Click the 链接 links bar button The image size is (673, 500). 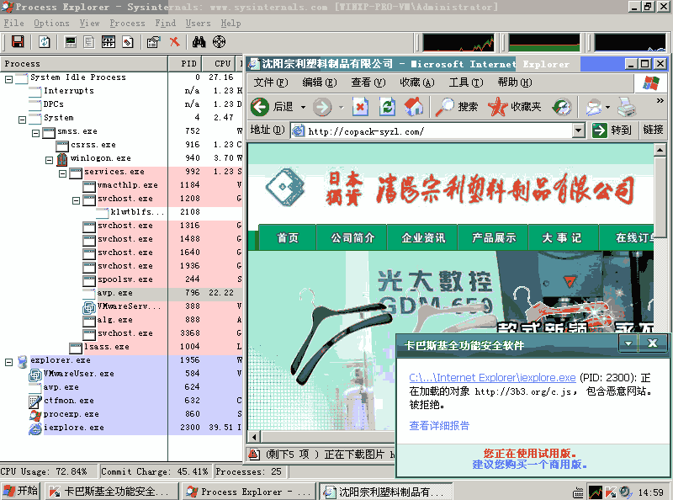pyautogui.click(x=653, y=130)
